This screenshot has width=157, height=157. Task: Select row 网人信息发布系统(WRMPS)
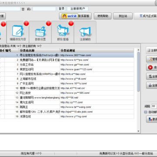coord(67,74)
